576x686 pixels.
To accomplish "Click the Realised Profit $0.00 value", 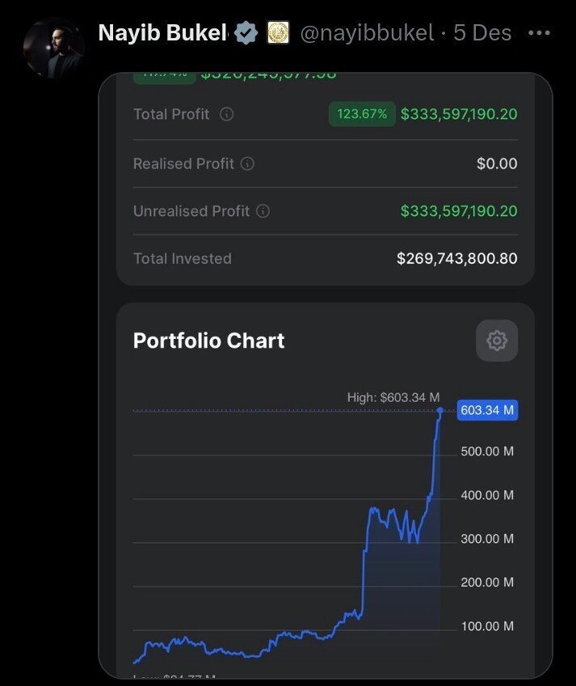I will point(497,163).
